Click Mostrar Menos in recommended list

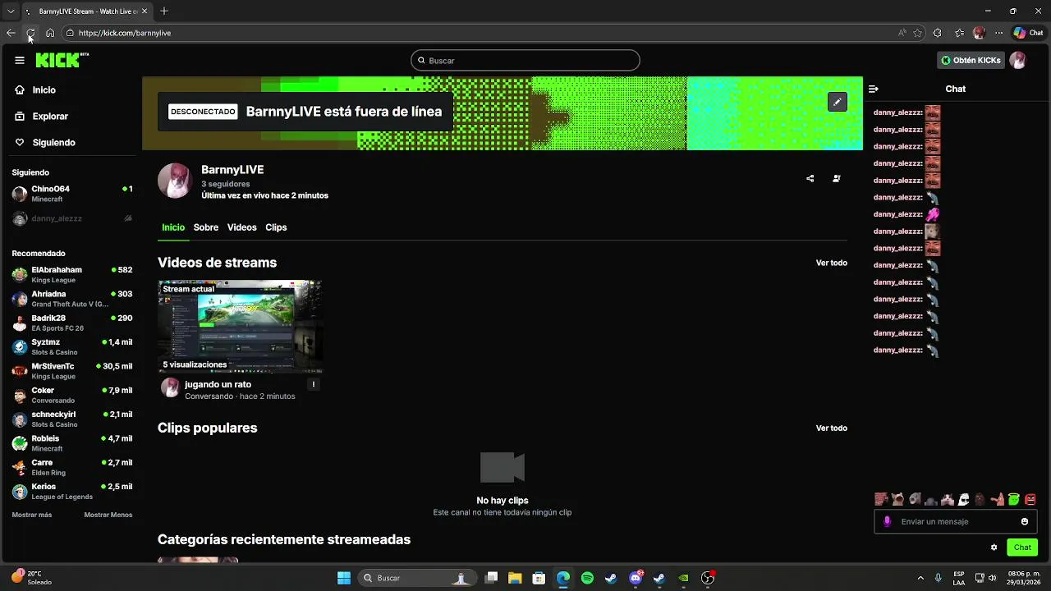108,515
